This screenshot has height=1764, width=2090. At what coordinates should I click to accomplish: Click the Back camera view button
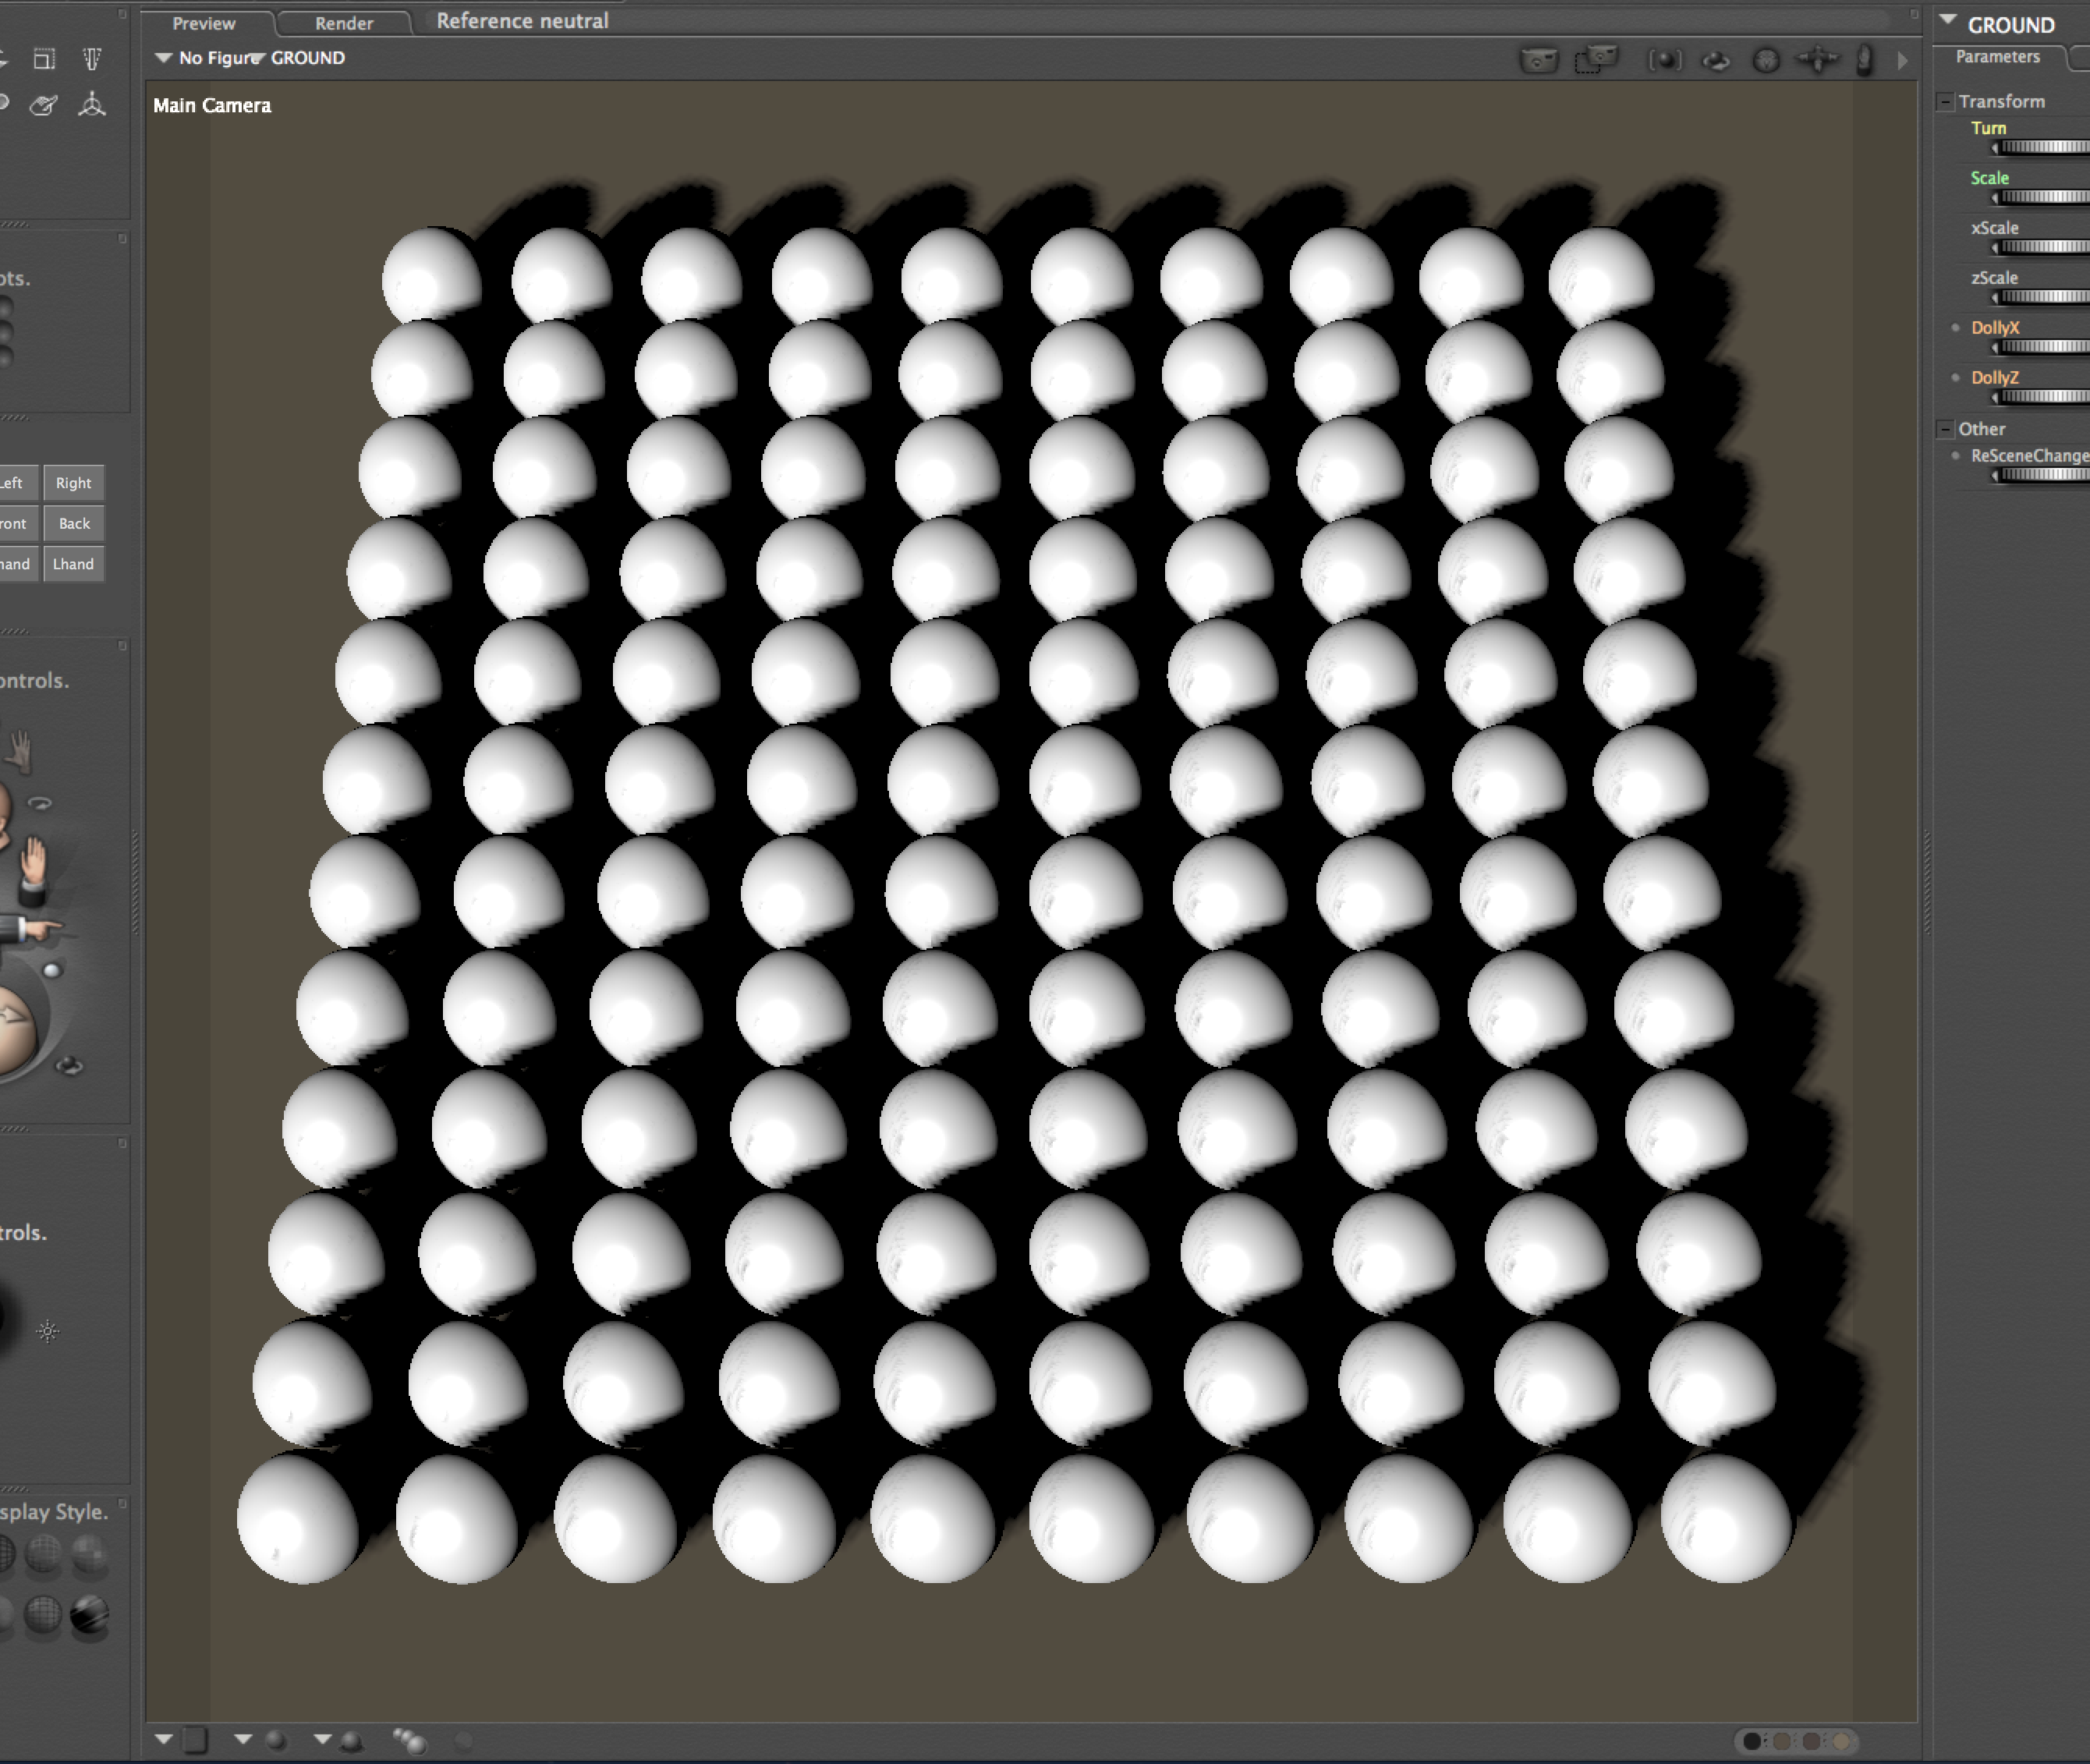(x=74, y=523)
